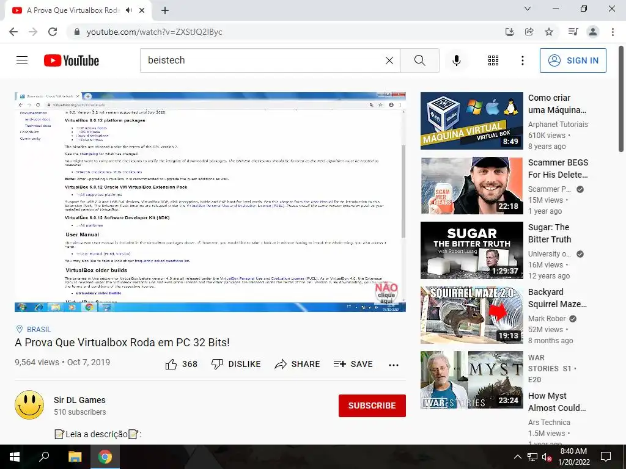This screenshot has width=626, height=469.
Task: Open 'Scammer BEGS For His Delete...' title
Action: tap(558, 169)
